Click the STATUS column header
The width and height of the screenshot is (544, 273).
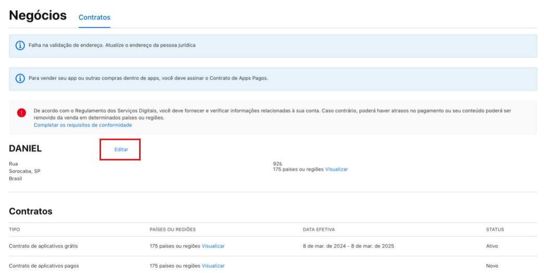[x=494, y=229]
